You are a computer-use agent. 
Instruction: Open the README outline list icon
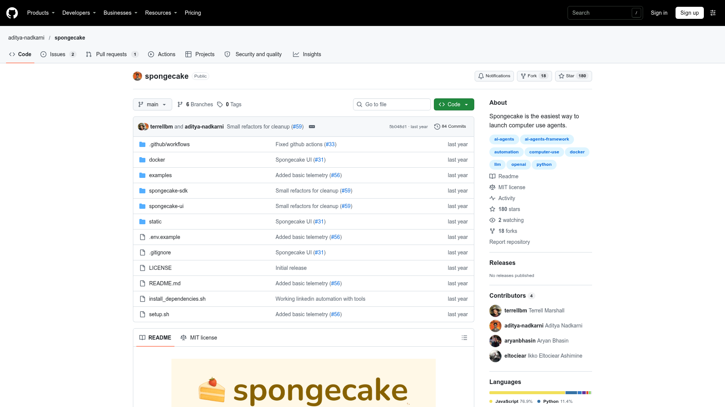(x=464, y=338)
